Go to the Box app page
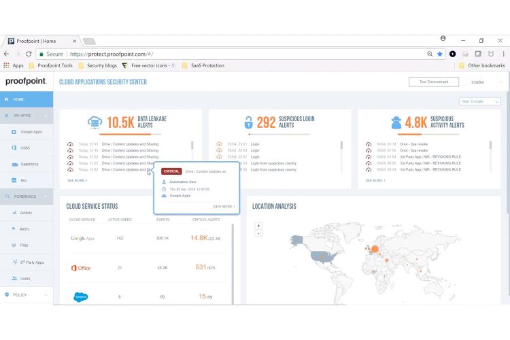 (27, 180)
